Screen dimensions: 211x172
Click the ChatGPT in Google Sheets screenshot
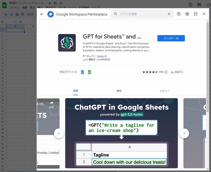tap(121, 133)
